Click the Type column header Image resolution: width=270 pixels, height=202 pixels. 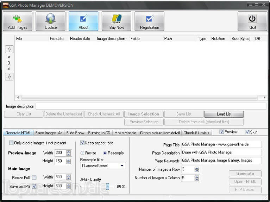pos(203,39)
